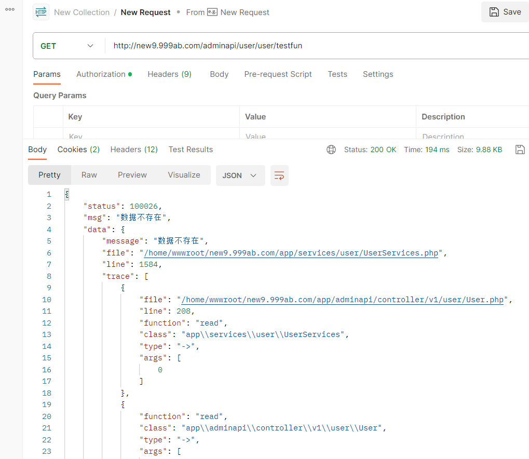The image size is (529, 459).
Task: Click line number 8 in gutter
Action: [x=49, y=276]
